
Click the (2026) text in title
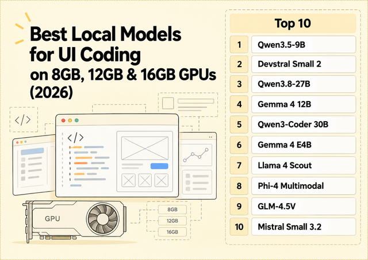coord(51,92)
